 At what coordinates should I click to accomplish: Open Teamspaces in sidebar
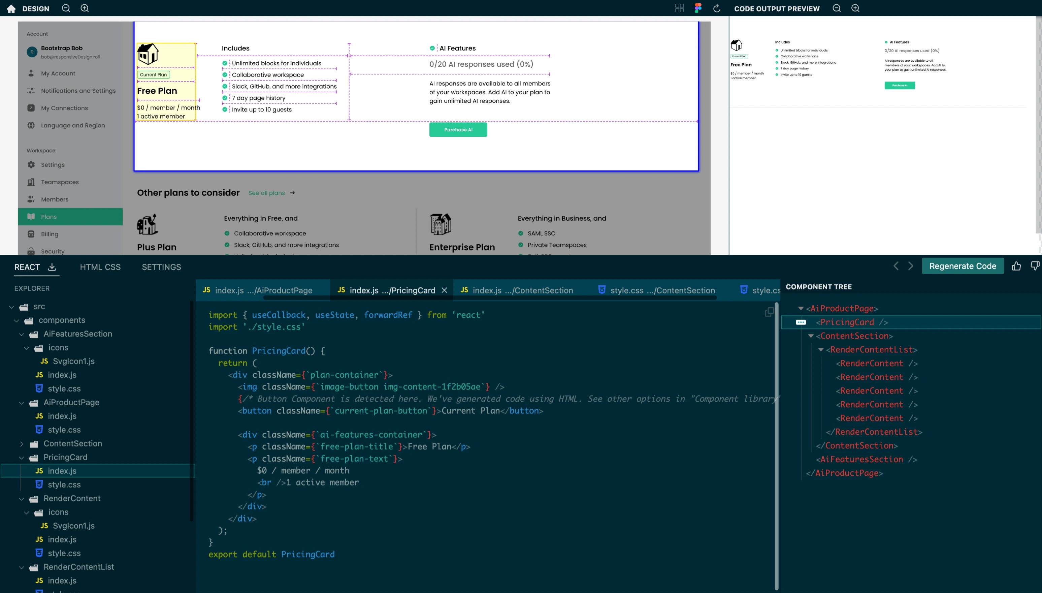pyautogui.click(x=53, y=182)
